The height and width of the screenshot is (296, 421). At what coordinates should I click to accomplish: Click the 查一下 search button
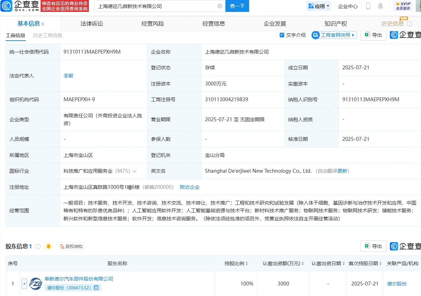237,6
